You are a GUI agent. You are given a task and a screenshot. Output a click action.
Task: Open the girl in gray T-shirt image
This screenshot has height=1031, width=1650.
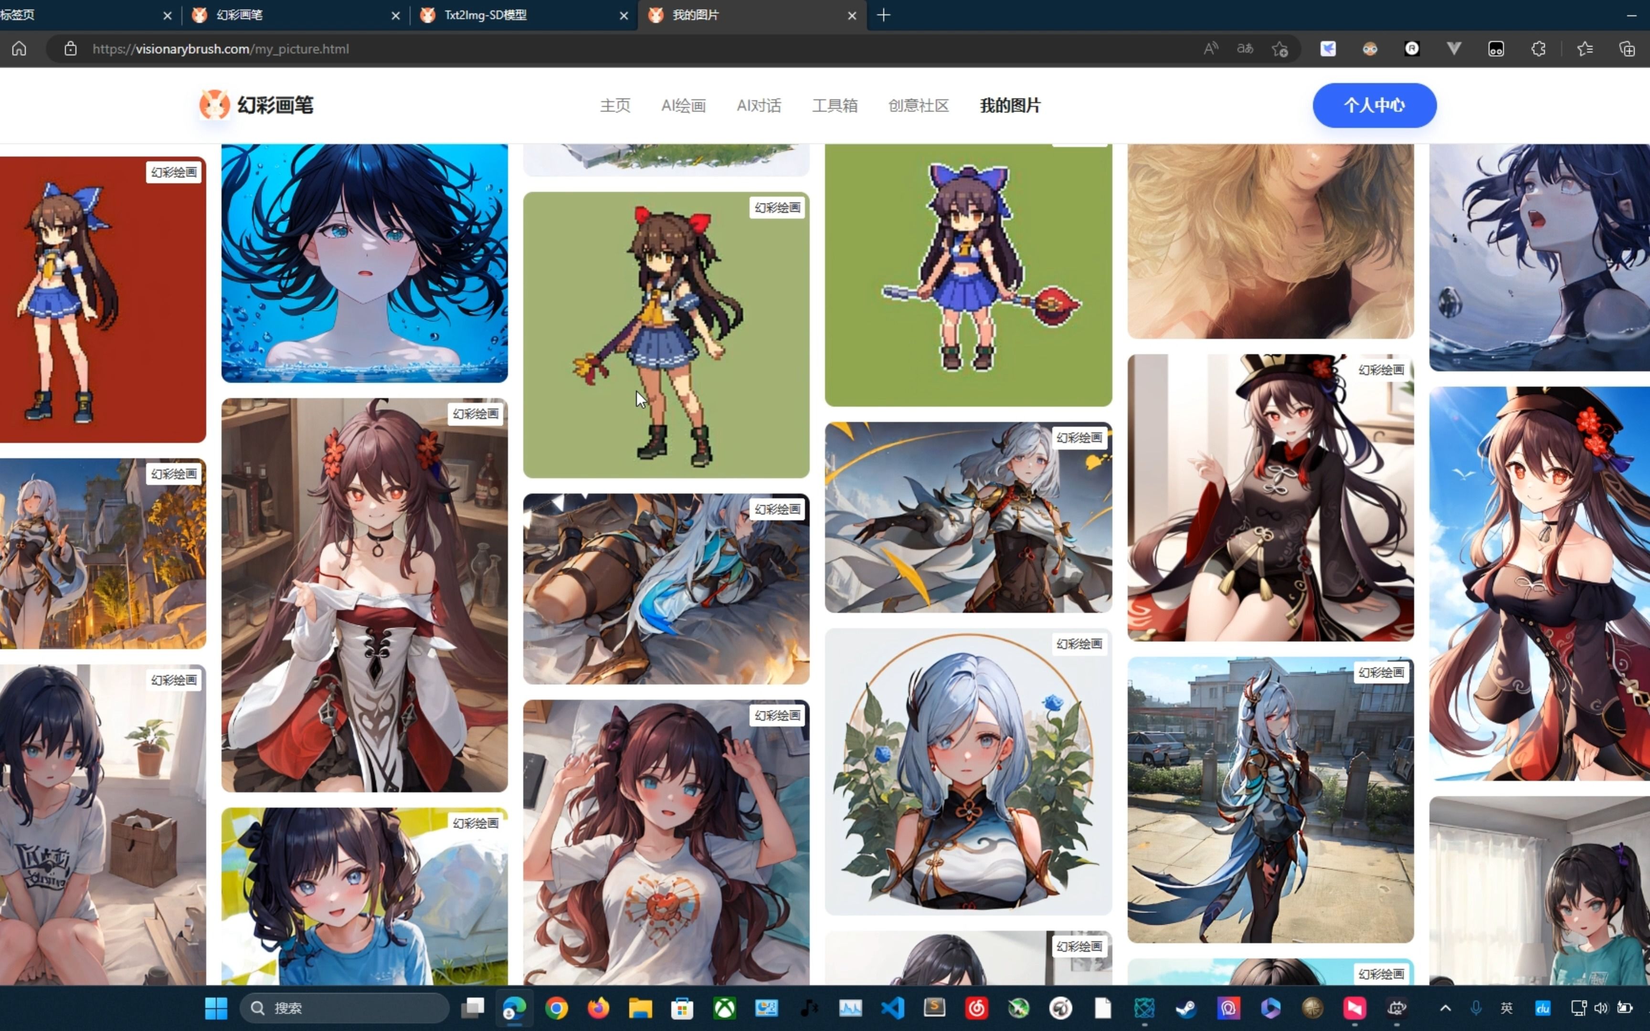coord(103,825)
